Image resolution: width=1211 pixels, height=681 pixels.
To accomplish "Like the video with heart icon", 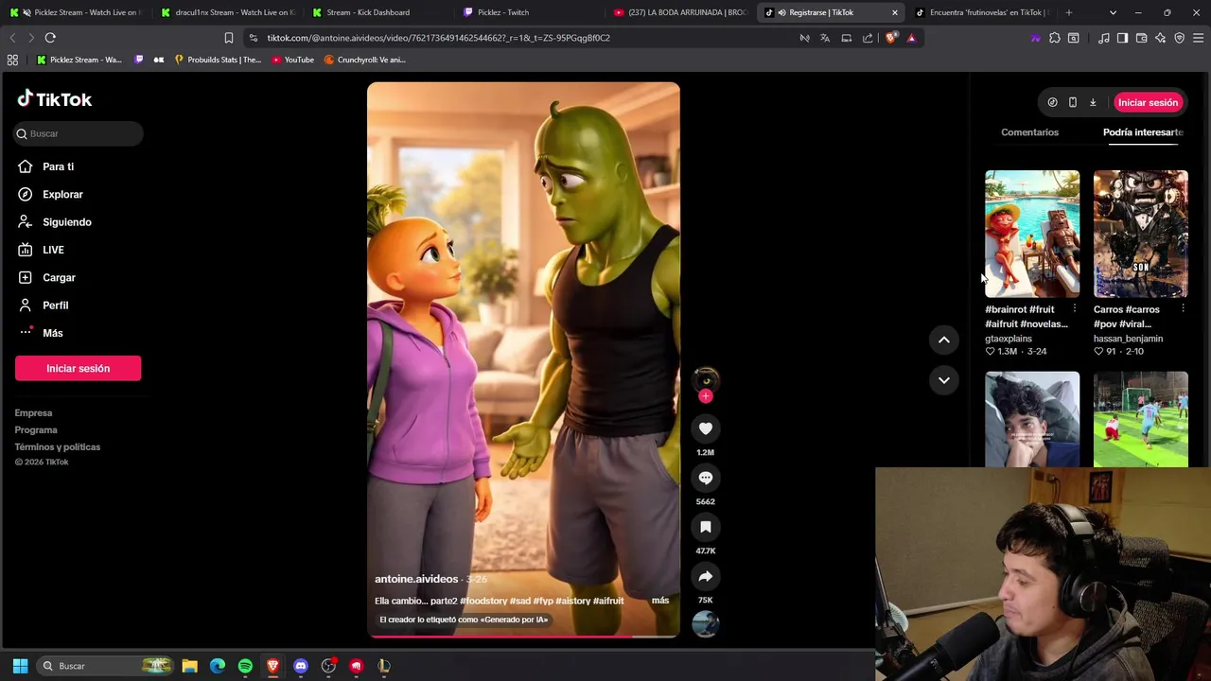I will (x=705, y=428).
